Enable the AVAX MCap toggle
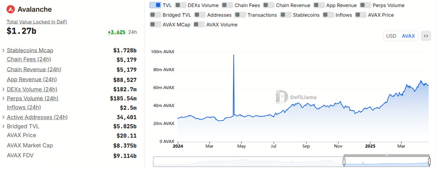Screen dimensions: 436x169 pos(155,25)
